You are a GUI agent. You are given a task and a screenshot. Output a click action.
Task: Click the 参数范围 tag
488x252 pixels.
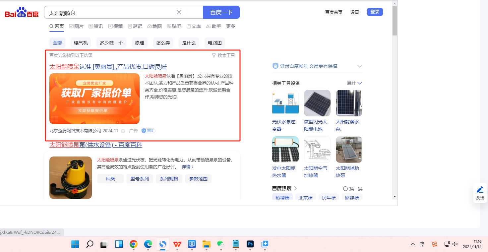click(x=198, y=179)
